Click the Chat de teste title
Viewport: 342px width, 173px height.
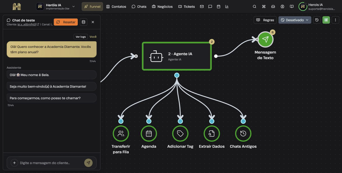coord(24,20)
